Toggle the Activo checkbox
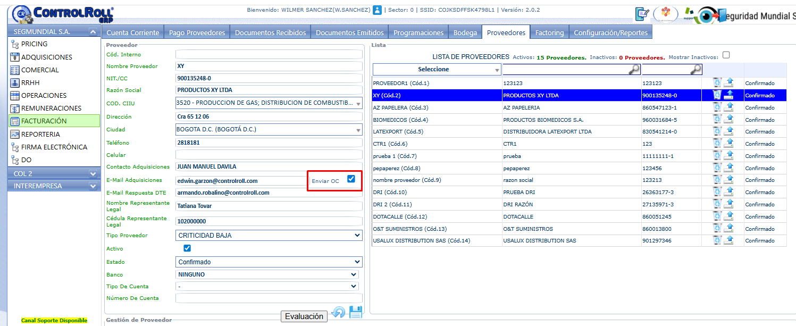 [x=187, y=248]
